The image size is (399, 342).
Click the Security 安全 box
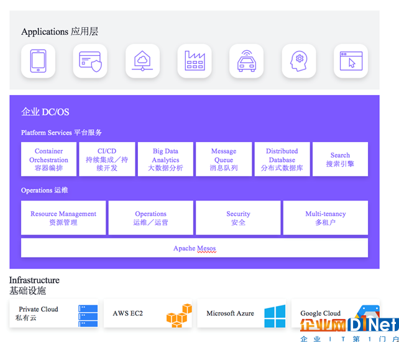[238, 218]
